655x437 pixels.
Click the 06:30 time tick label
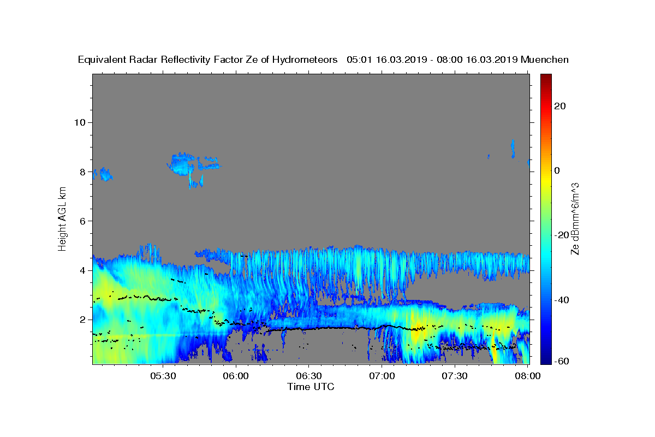click(x=309, y=376)
